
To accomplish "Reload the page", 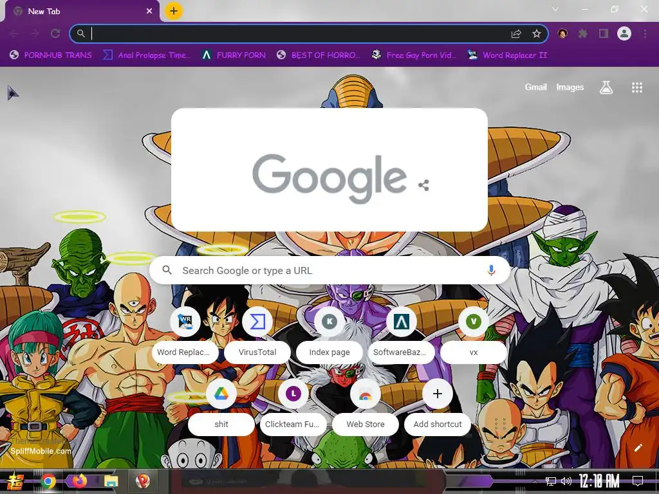I will pyautogui.click(x=55, y=33).
